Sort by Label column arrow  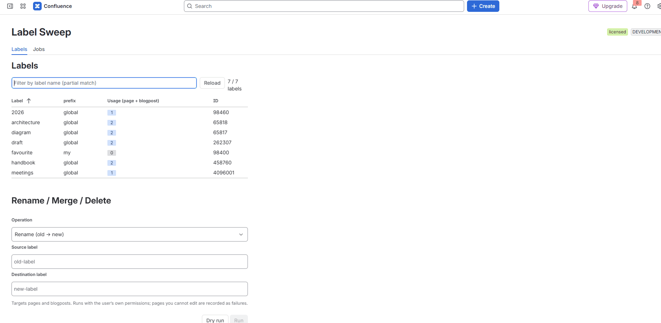(29, 101)
